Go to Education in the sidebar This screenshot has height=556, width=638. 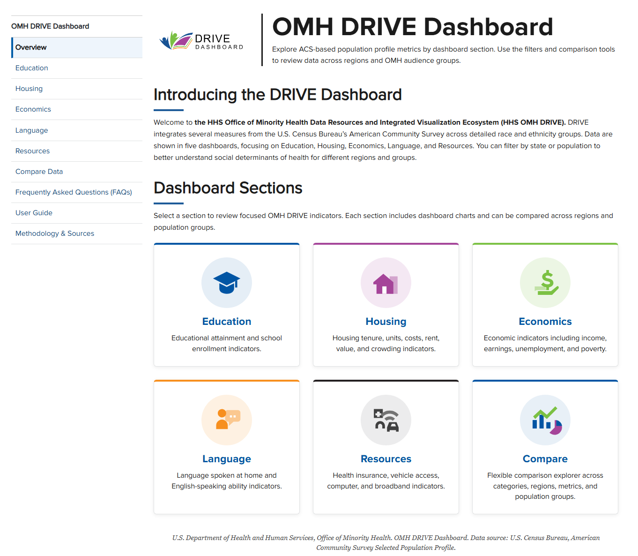pos(77,68)
